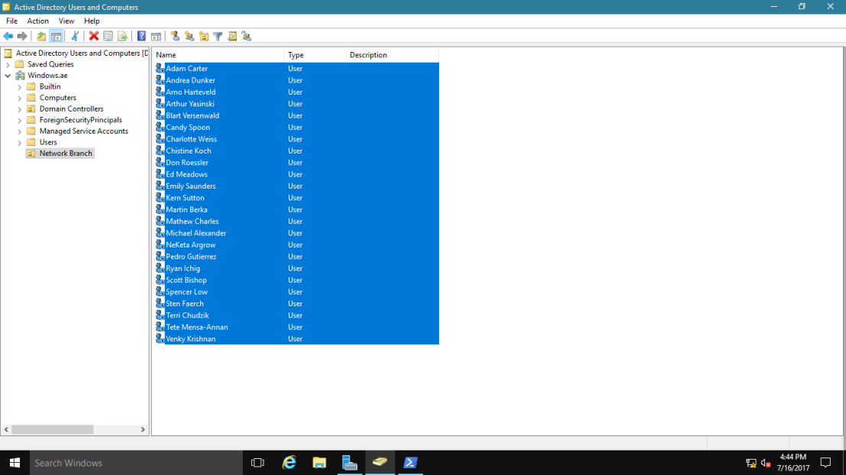This screenshot has height=475, width=846.
Task: Expand the Computers container
Action: (x=19, y=99)
